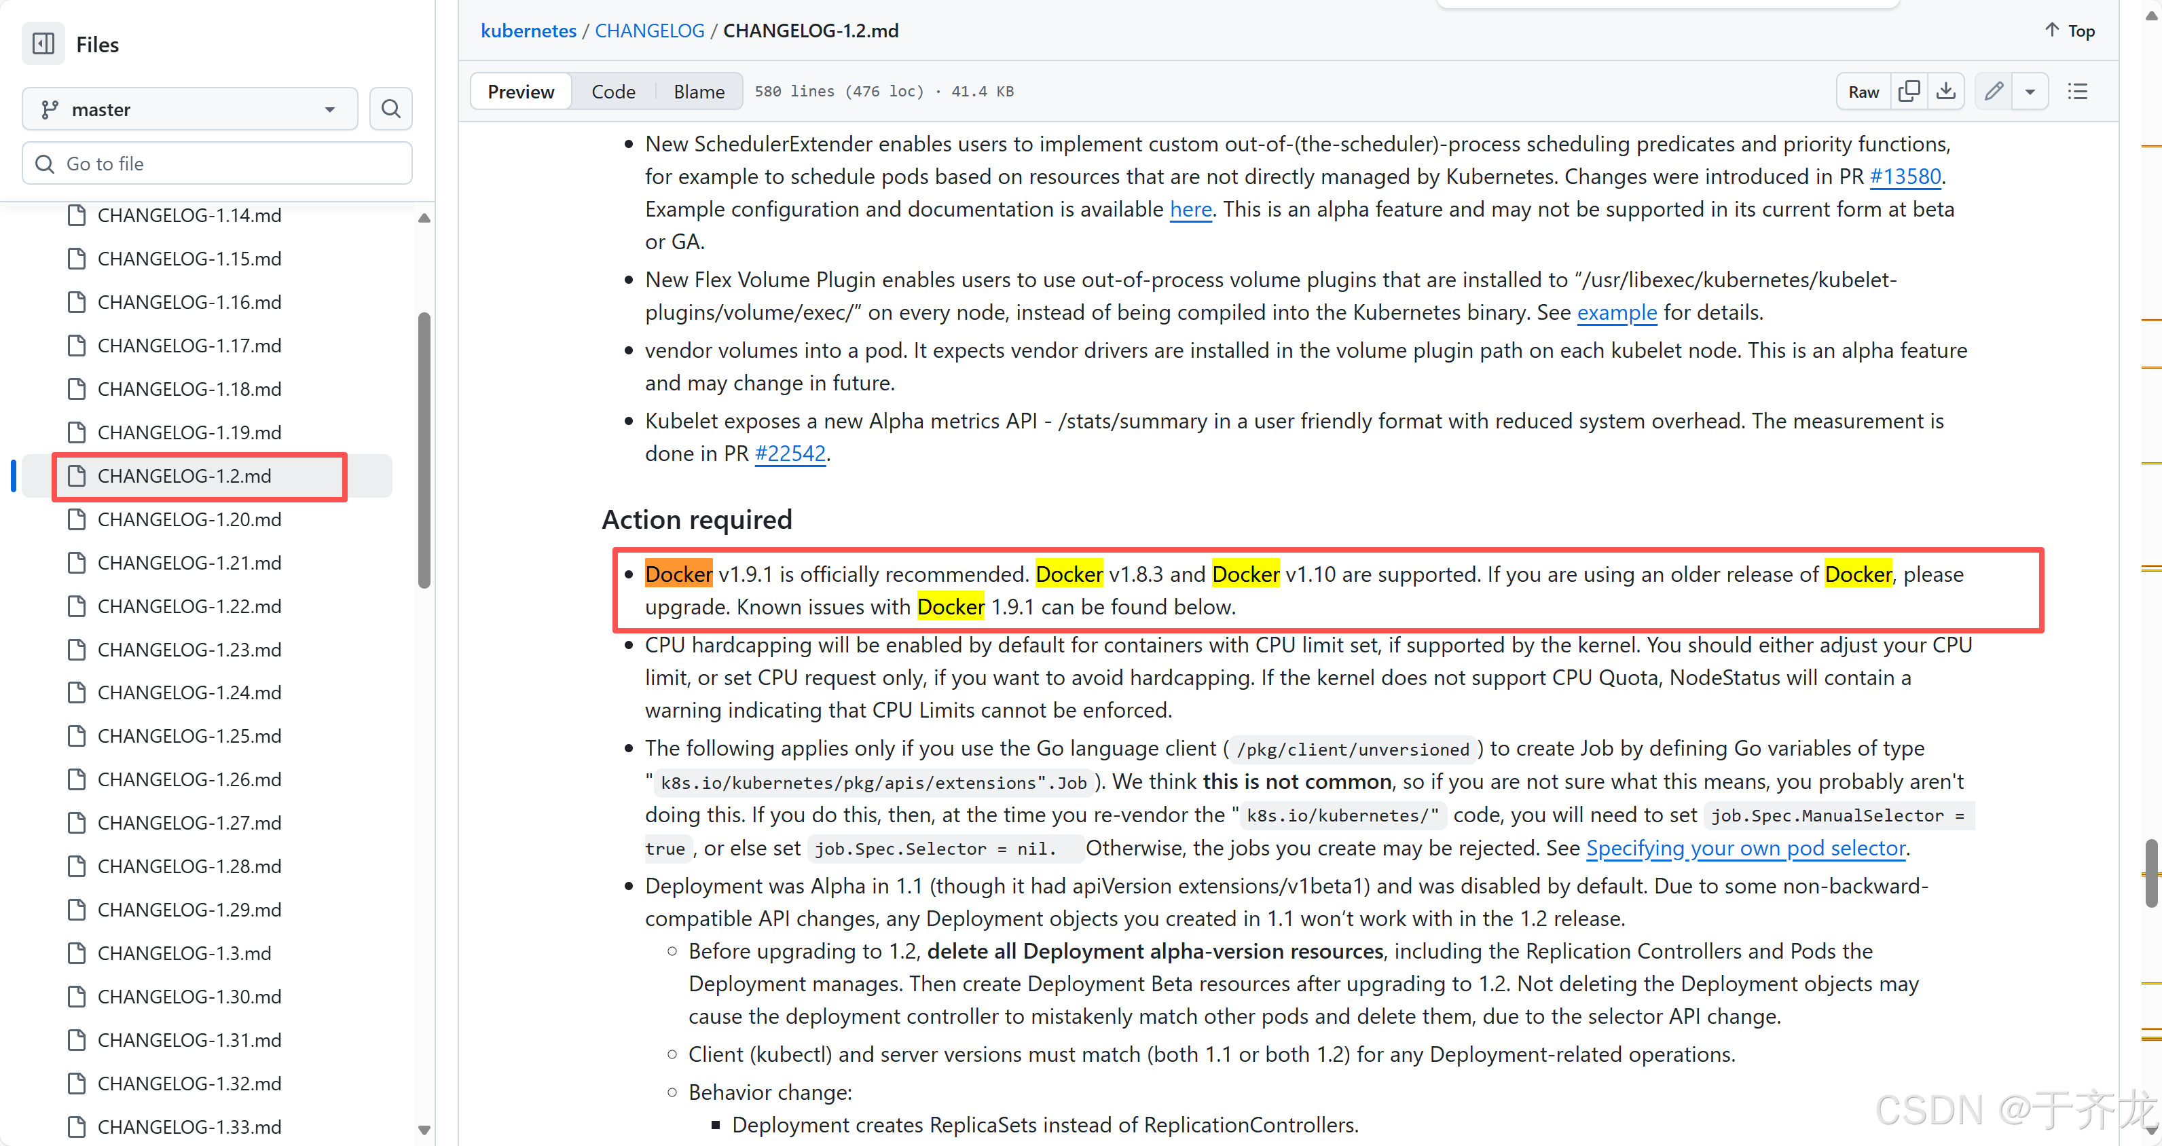
Task: Copy raw file contents icon
Action: coord(1909,92)
